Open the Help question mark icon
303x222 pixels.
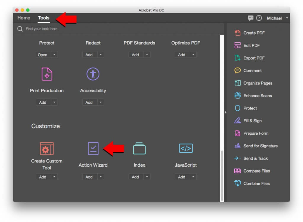click(259, 18)
